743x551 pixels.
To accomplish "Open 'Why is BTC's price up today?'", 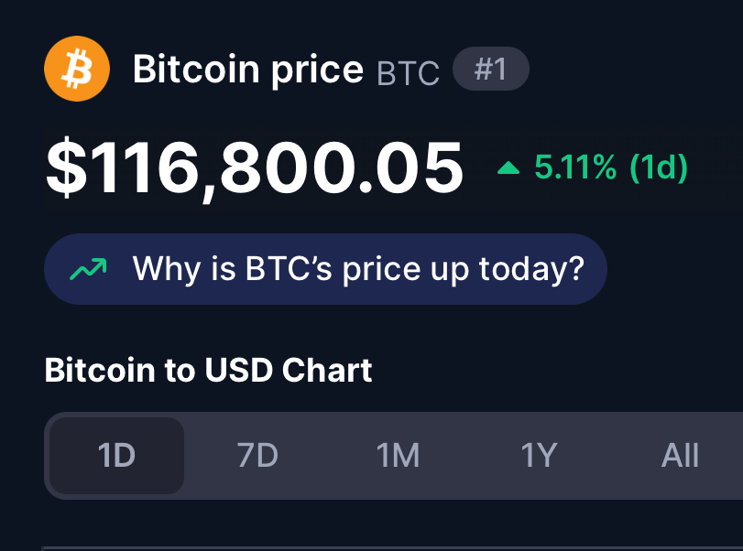I will point(325,269).
